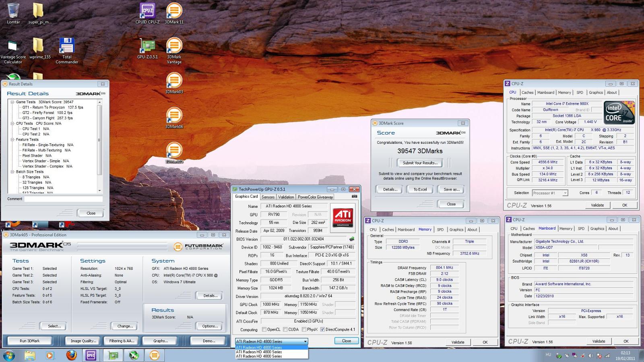Click the HU language indicator
Image resolution: width=644 pixels, height=362 pixels.
(x=548, y=355)
